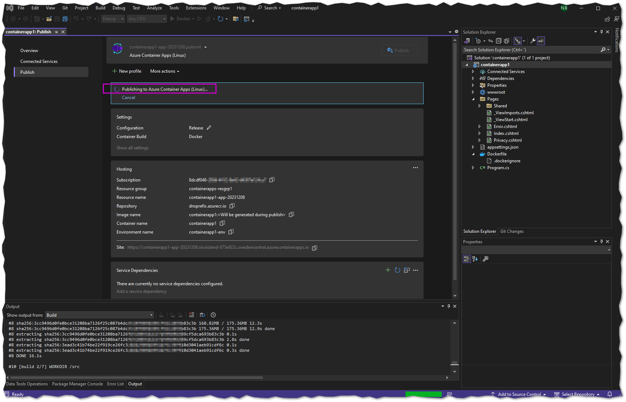
Task: Toggle word wrap in Output window
Action: (x=202, y=315)
